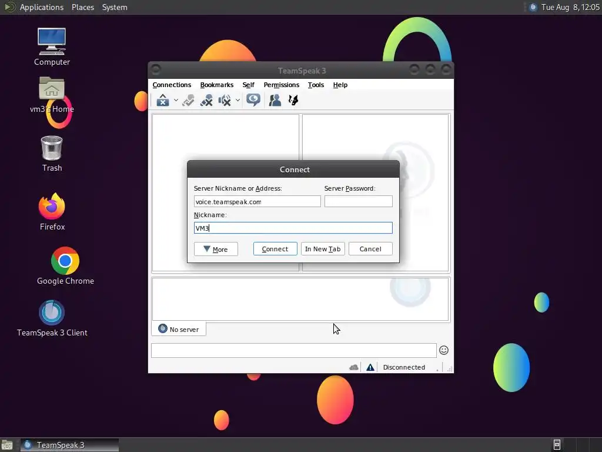Click TeamSpeak tray icon in top panel
This screenshot has width=602, height=452.
533,7
